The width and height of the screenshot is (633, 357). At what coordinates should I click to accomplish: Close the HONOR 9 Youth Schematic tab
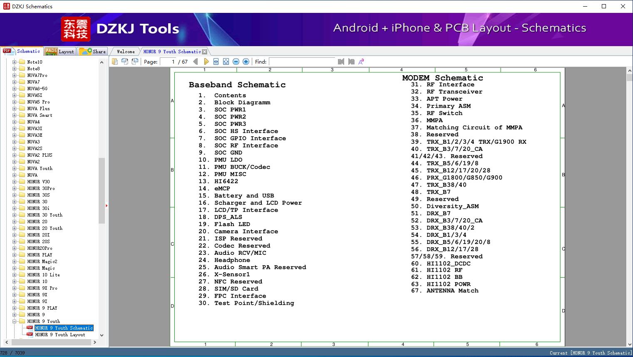(204, 52)
